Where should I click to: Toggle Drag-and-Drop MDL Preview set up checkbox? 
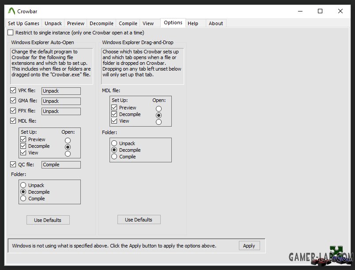click(x=114, y=107)
